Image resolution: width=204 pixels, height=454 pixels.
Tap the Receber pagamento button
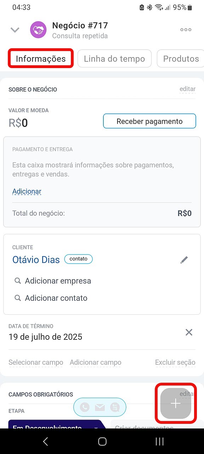pyautogui.click(x=149, y=121)
